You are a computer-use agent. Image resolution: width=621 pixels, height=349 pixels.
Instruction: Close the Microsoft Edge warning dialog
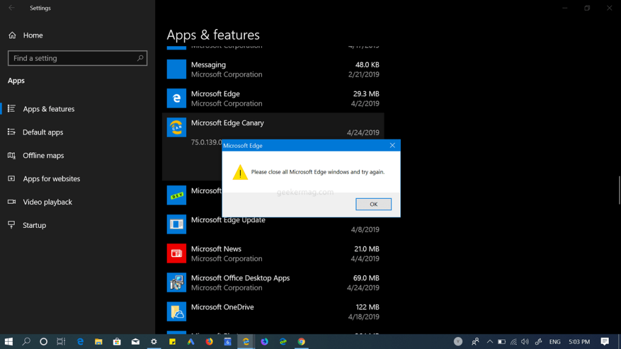click(x=392, y=145)
